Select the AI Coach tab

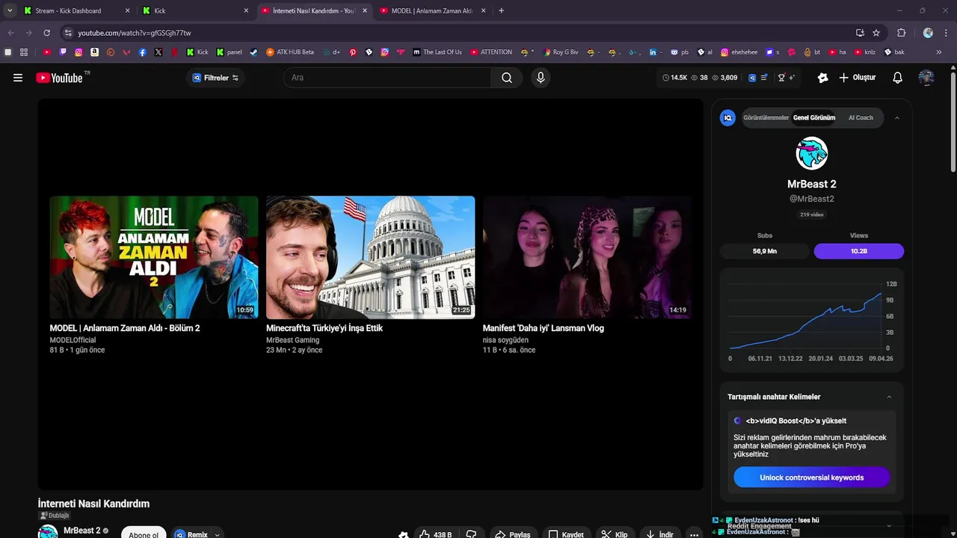(861, 117)
